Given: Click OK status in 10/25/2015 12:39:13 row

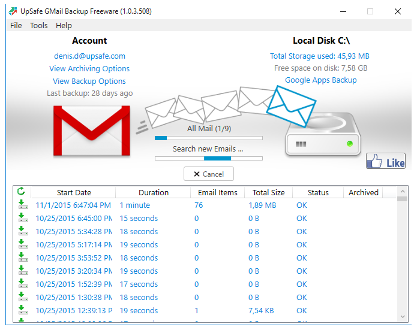Looking at the screenshot, I should (x=302, y=310).
